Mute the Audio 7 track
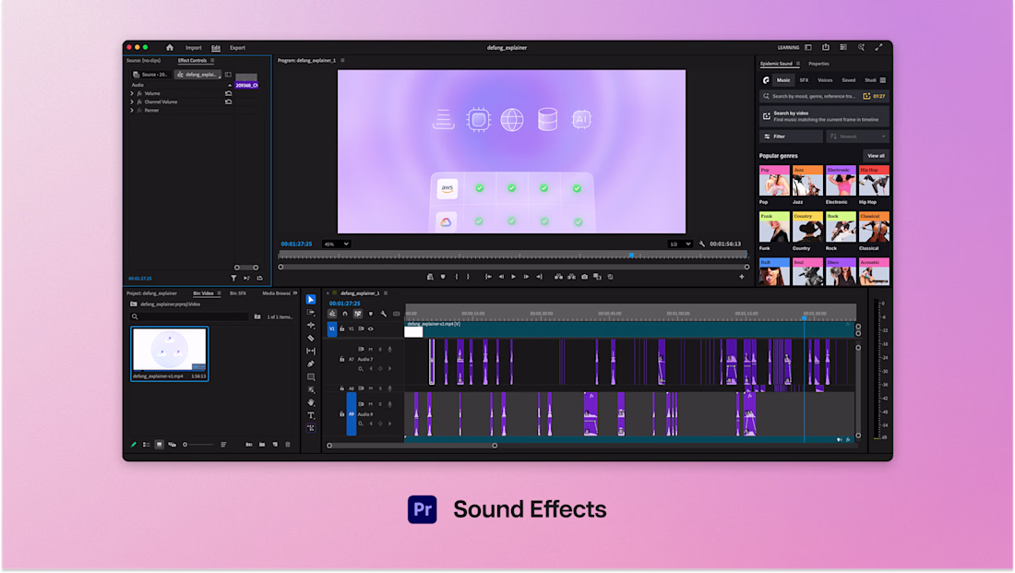Image resolution: width=1015 pixels, height=573 pixels. click(x=370, y=349)
